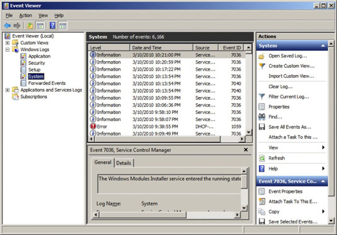Click the Windows Modules Installer description text
This screenshot has height=235, width=337.
tap(169, 179)
